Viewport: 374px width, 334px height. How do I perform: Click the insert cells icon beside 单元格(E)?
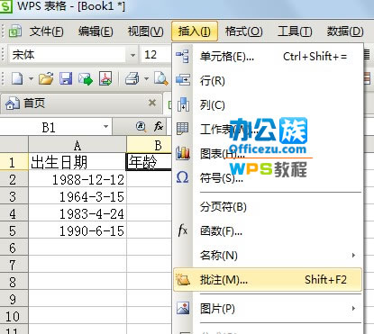183,56
